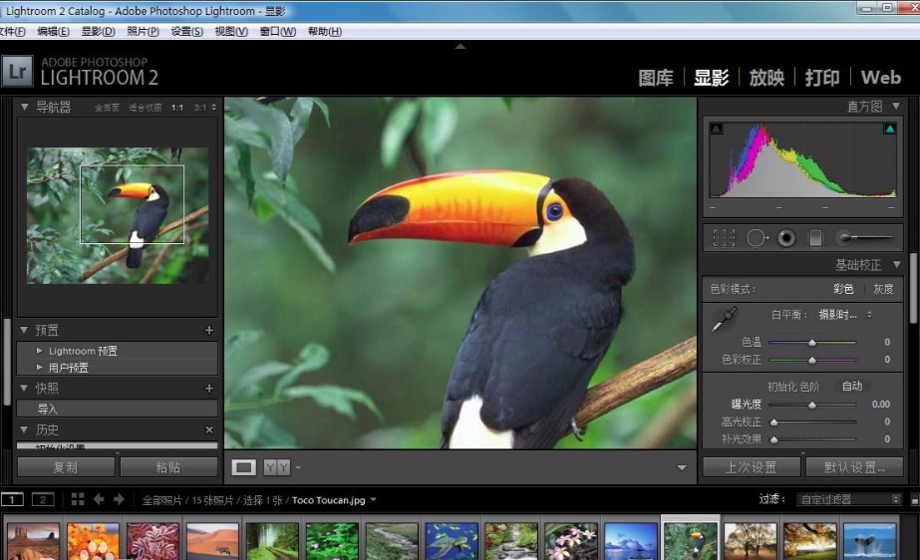This screenshot has width=920, height=560.
Task: Select the 导入 import history entry
Action: pyautogui.click(x=118, y=409)
